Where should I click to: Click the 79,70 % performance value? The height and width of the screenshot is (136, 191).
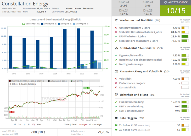[103, 132]
